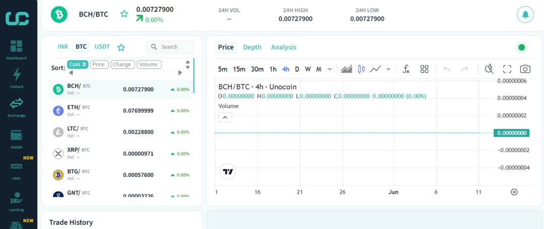Set chart interval to 30m
This screenshot has height=229, width=544.
pos(257,69)
